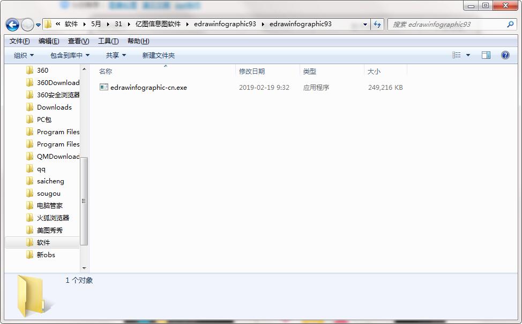This screenshot has height=324, width=522.
Task: Jump to 软件 in the address bar breadcrumb
Action: pos(71,24)
